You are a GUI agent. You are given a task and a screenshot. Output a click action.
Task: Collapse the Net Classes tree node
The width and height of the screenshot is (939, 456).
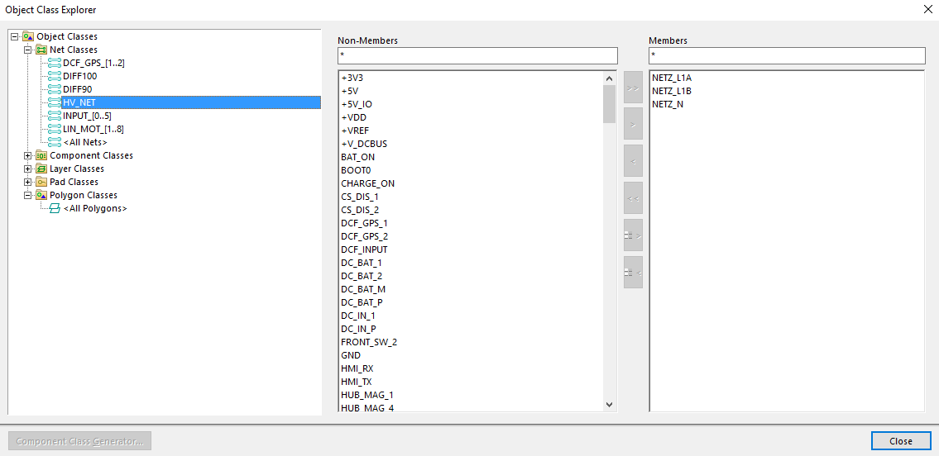coord(28,50)
